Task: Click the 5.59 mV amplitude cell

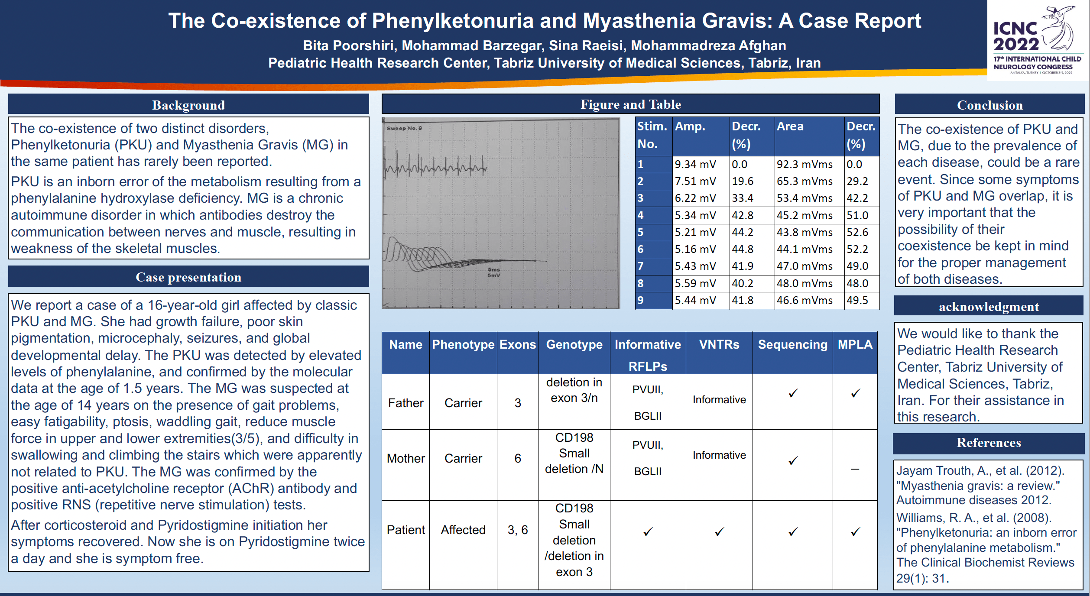Action: (x=701, y=283)
